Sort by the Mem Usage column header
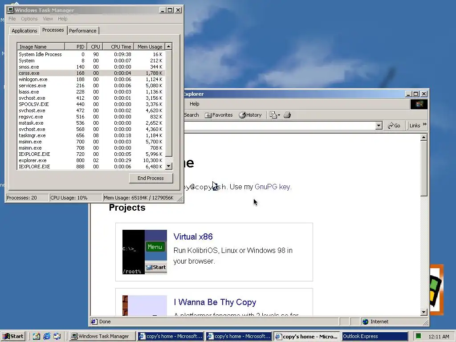 pos(150,46)
